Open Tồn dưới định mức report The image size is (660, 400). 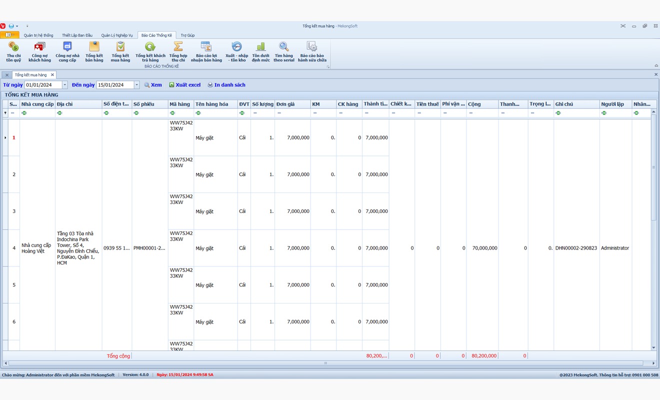[260, 51]
